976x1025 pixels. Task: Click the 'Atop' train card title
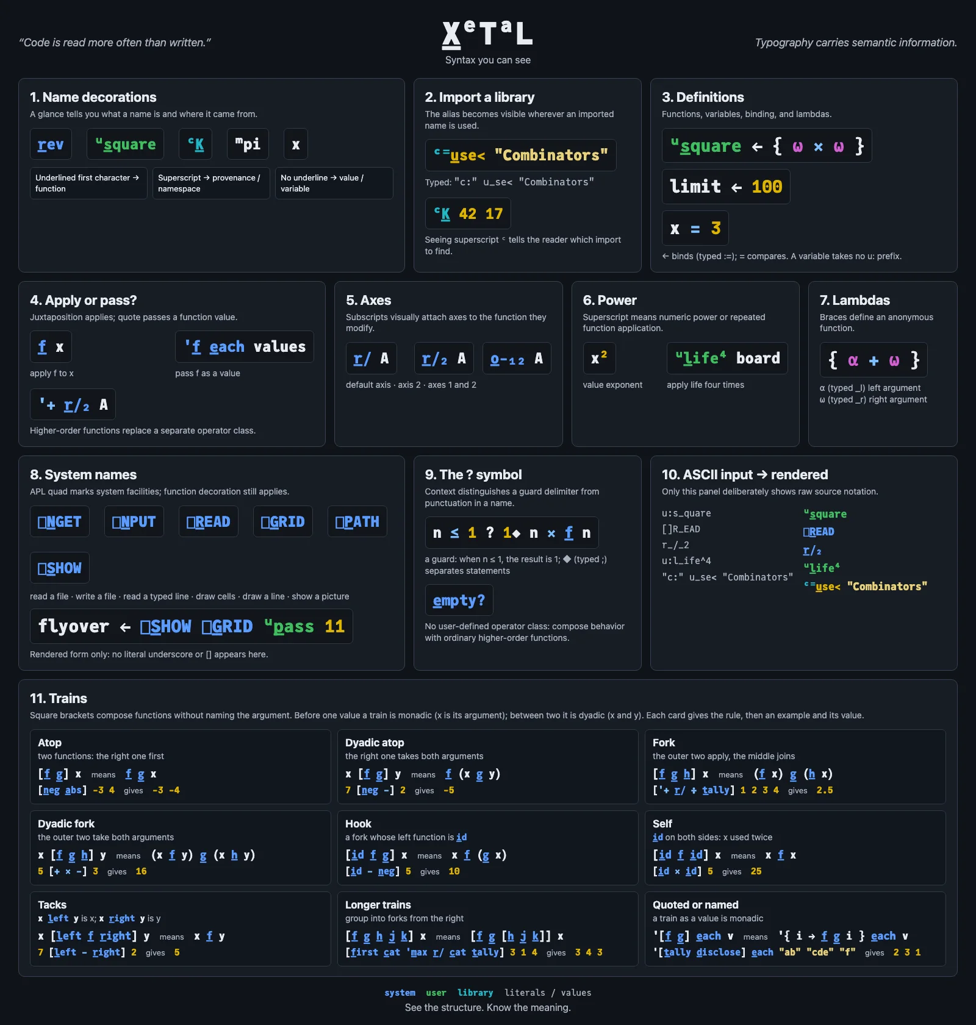pos(49,743)
